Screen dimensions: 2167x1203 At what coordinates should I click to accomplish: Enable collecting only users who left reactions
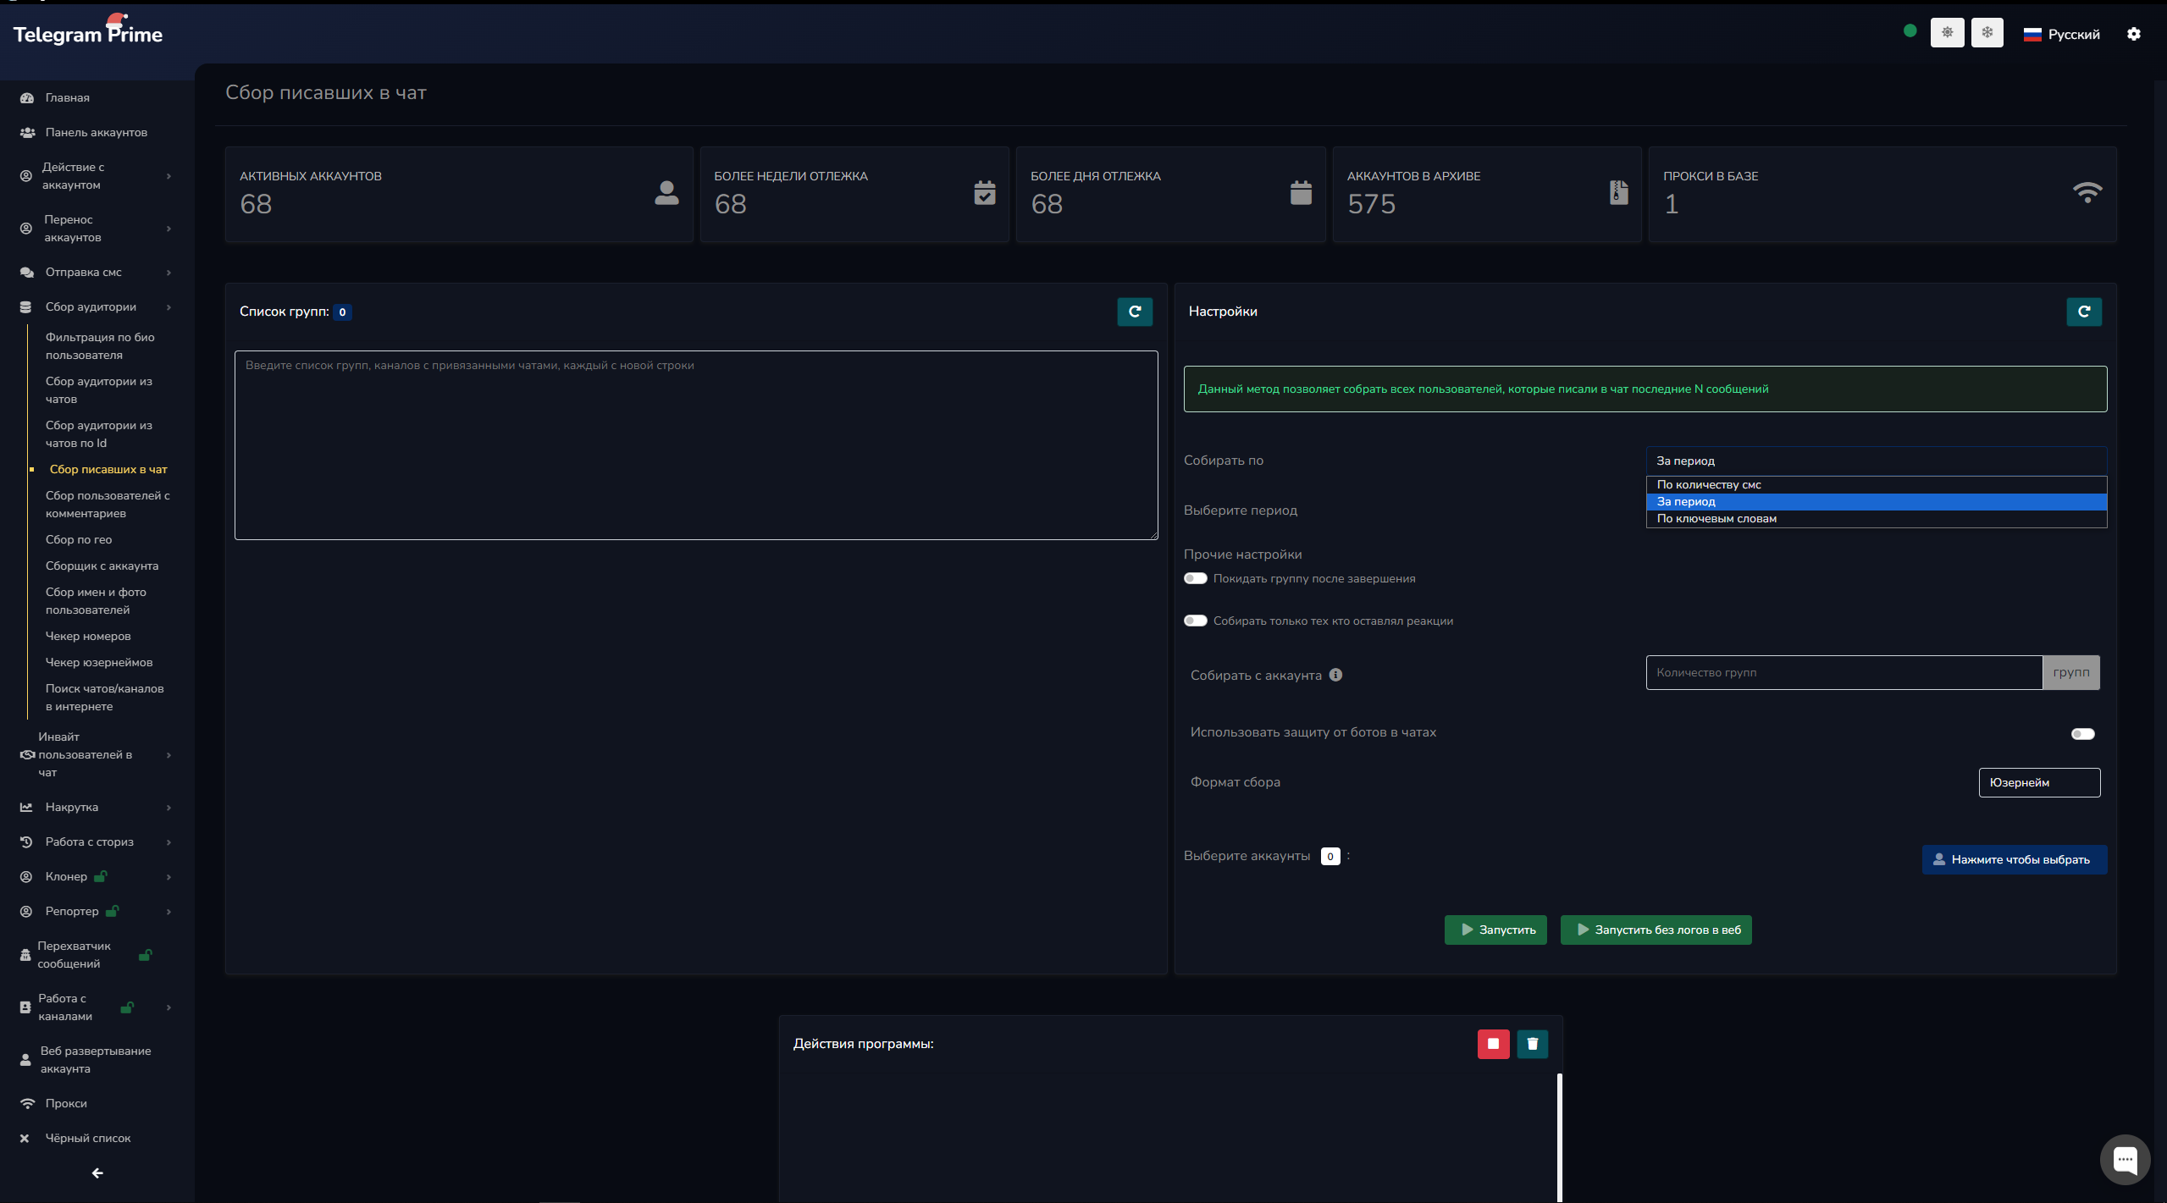1195,621
